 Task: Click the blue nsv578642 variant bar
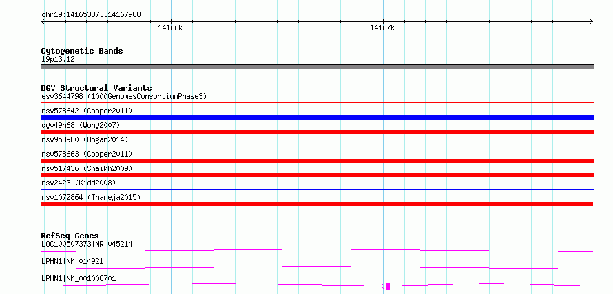point(317,117)
